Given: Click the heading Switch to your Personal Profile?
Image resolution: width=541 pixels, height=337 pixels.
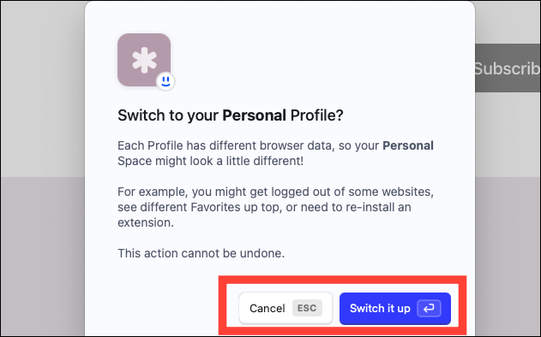Looking at the screenshot, I should (230, 115).
